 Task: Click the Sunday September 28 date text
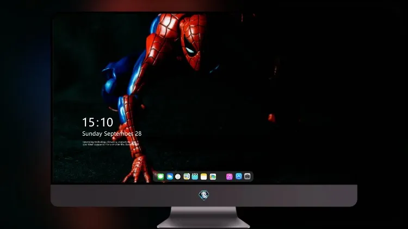(112, 133)
